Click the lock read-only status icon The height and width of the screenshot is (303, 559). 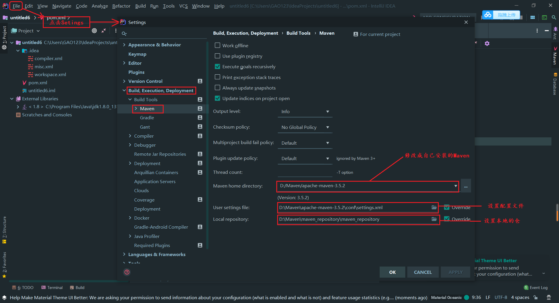[535, 297]
